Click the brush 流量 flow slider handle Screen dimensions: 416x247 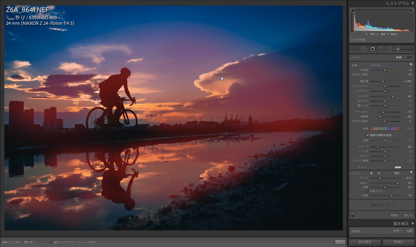pos(384,187)
